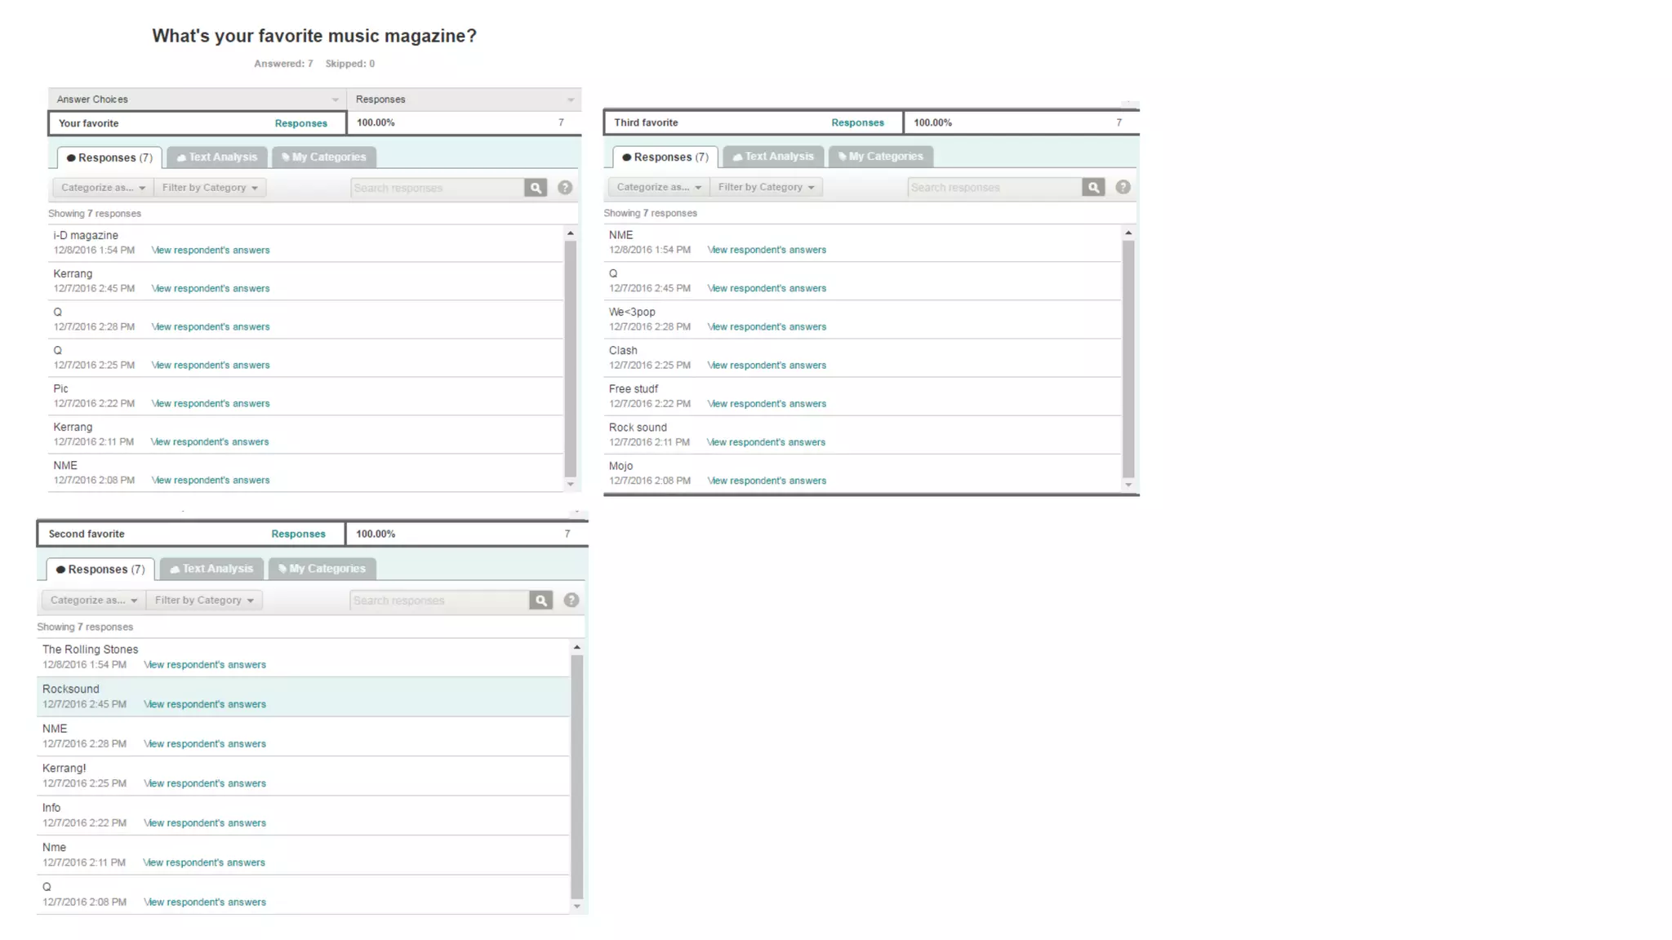Click search magnifier in Second favorite panel
Viewport: 1672px width, 940px height.
tap(540, 601)
